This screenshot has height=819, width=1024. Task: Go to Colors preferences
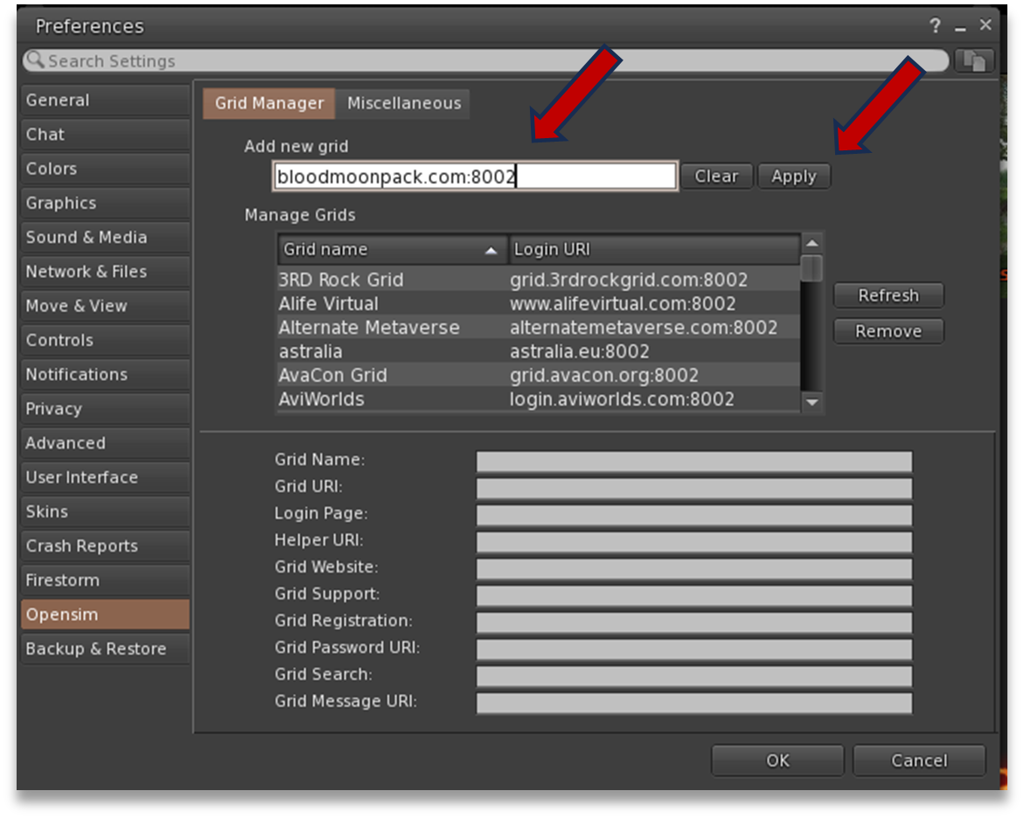(105, 169)
